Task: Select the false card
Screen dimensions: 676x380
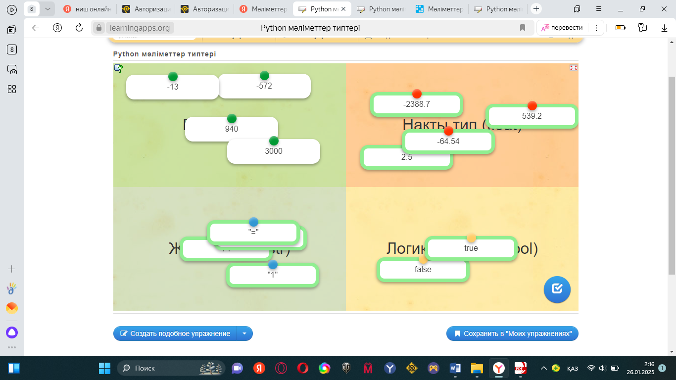Action: click(423, 270)
